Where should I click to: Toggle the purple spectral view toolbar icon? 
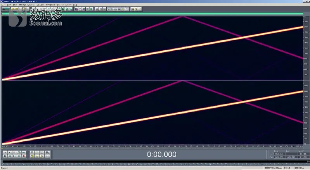pyautogui.click(x=76, y=9)
